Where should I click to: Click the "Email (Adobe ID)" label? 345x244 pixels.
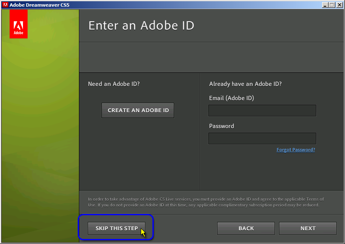tap(231, 98)
